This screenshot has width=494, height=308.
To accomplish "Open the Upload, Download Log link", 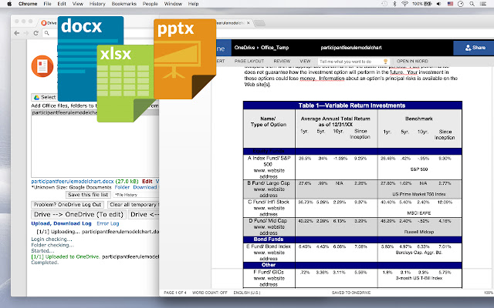I will pyautogui.click(x=61, y=223).
